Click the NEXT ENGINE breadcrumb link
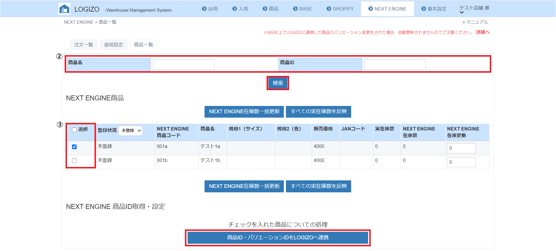This screenshot has width=556, height=251. pos(79,22)
